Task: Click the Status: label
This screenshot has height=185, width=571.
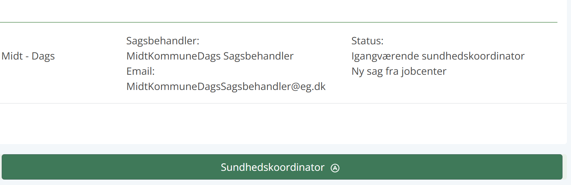Action: 367,41
